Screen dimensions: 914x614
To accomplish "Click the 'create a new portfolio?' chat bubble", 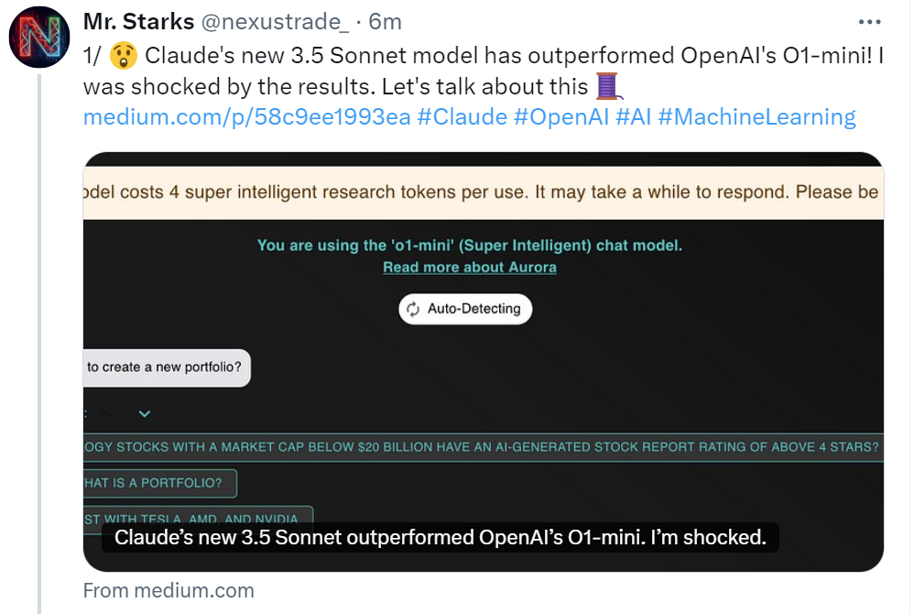I will tap(166, 367).
